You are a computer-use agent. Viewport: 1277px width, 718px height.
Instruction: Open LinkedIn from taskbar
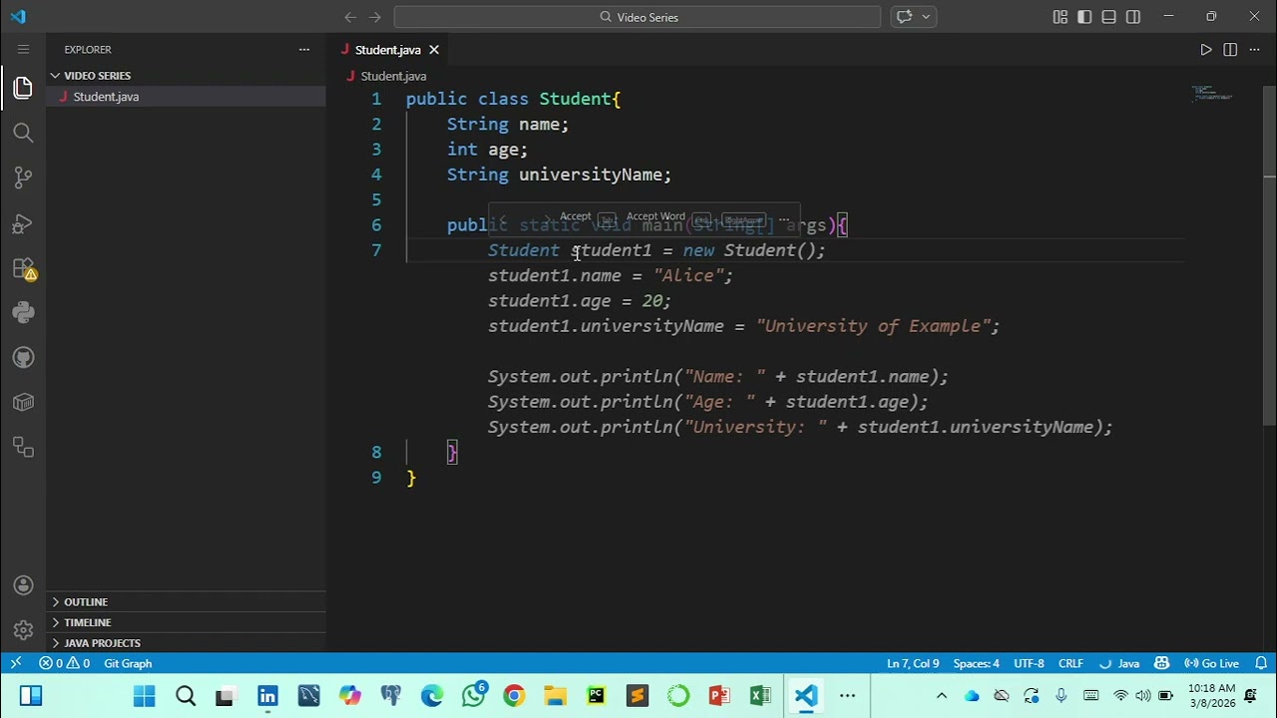tap(267, 696)
